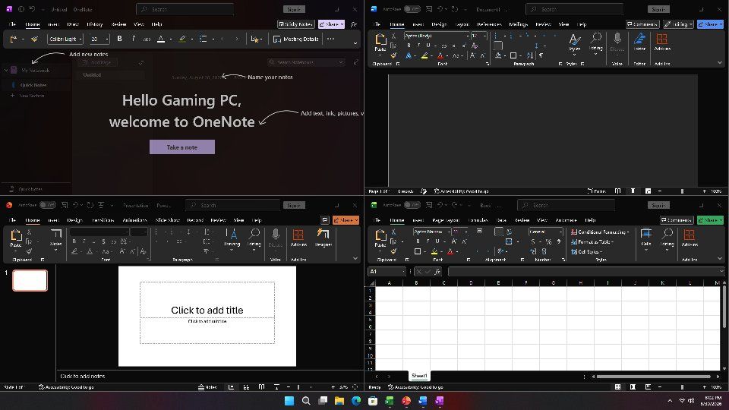
Task: Click the Word Cut scissors icon
Action: pyautogui.click(x=393, y=36)
